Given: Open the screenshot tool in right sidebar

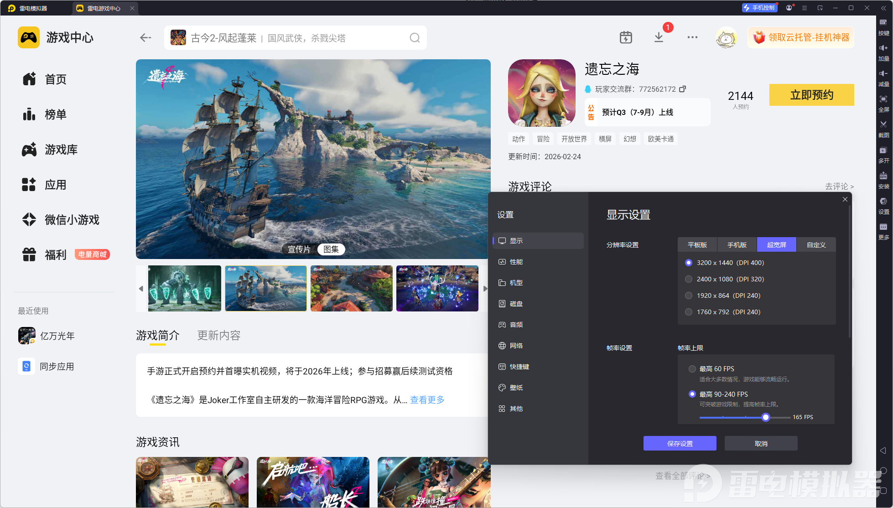Looking at the screenshot, I should pos(883,125).
